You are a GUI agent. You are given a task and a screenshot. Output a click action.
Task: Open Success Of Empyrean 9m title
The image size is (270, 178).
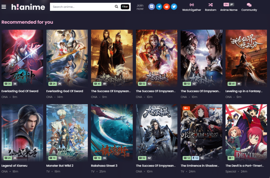111,91
